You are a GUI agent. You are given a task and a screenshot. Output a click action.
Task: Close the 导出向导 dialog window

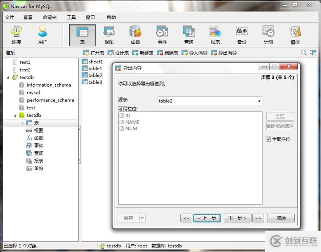(x=289, y=67)
